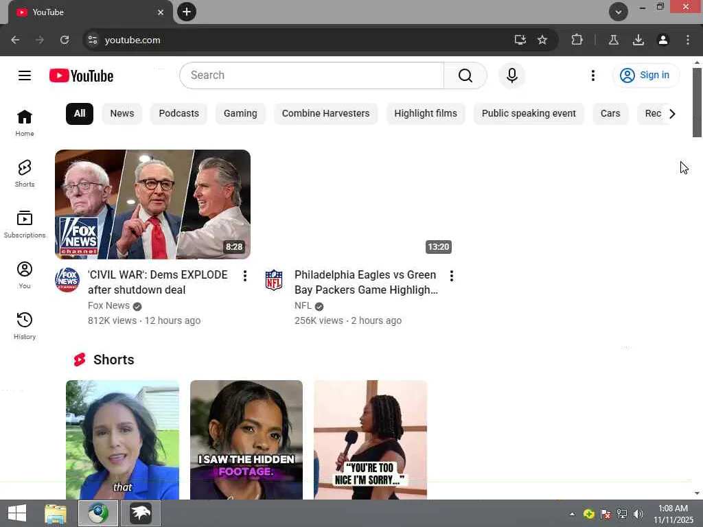Open Philadelphia Eagles vs Green Bay title
This screenshot has width=703, height=527.
tap(366, 282)
